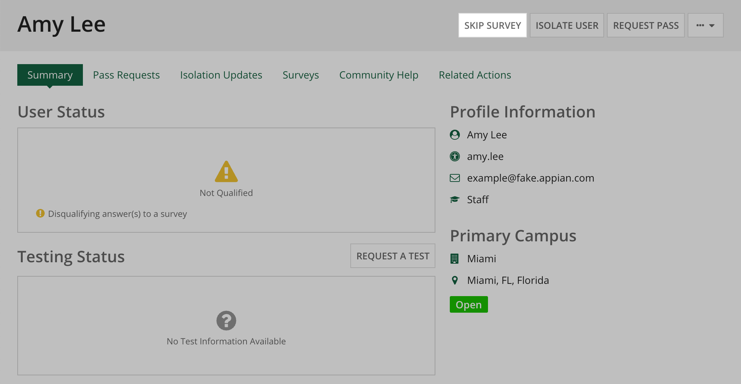The height and width of the screenshot is (384, 741).
Task: Click the green Open campus status badge
Action: (x=469, y=304)
